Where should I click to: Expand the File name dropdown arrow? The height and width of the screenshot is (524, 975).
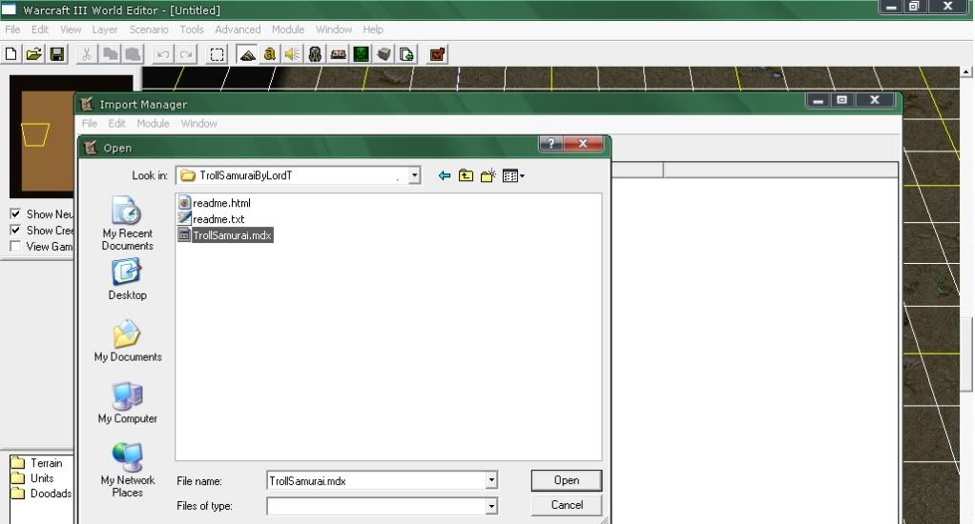pos(491,480)
